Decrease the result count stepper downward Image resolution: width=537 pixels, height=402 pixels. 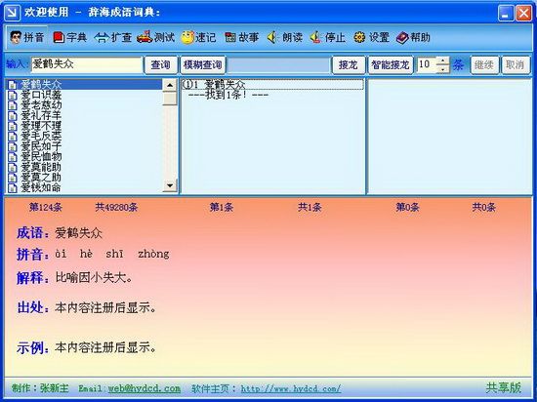click(443, 68)
